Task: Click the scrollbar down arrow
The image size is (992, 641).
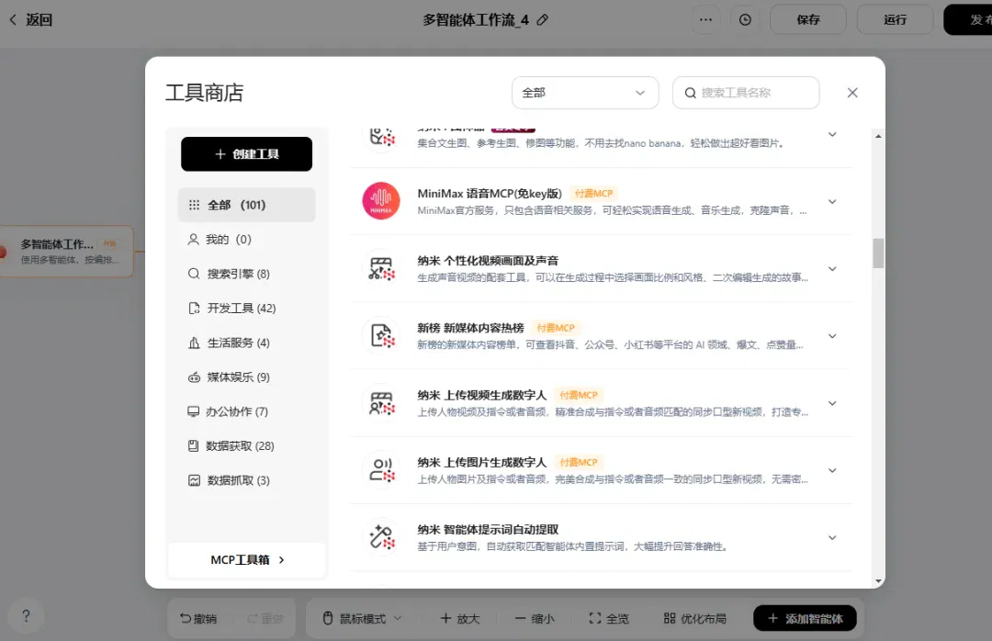Action: (x=878, y=581)
